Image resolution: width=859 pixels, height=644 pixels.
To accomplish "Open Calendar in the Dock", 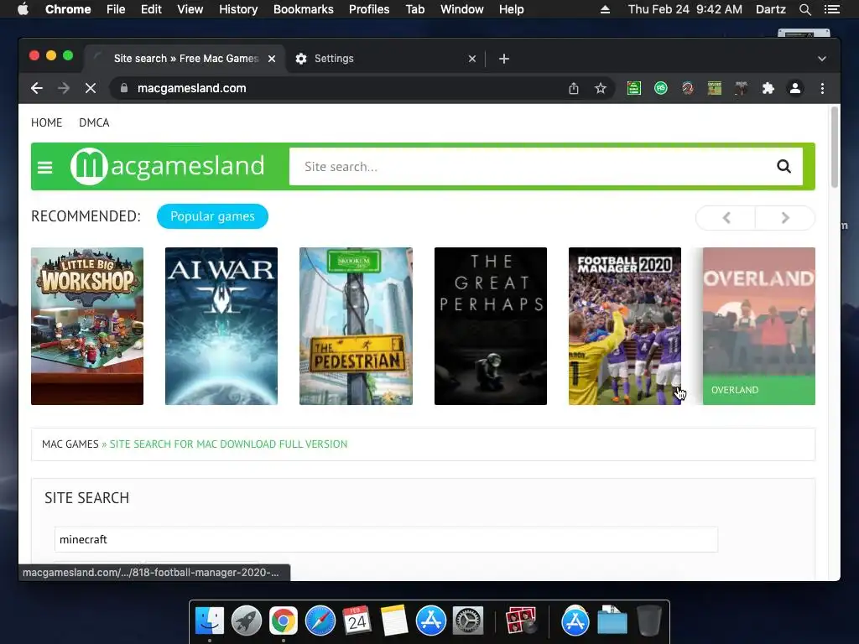I will [357, 621].
